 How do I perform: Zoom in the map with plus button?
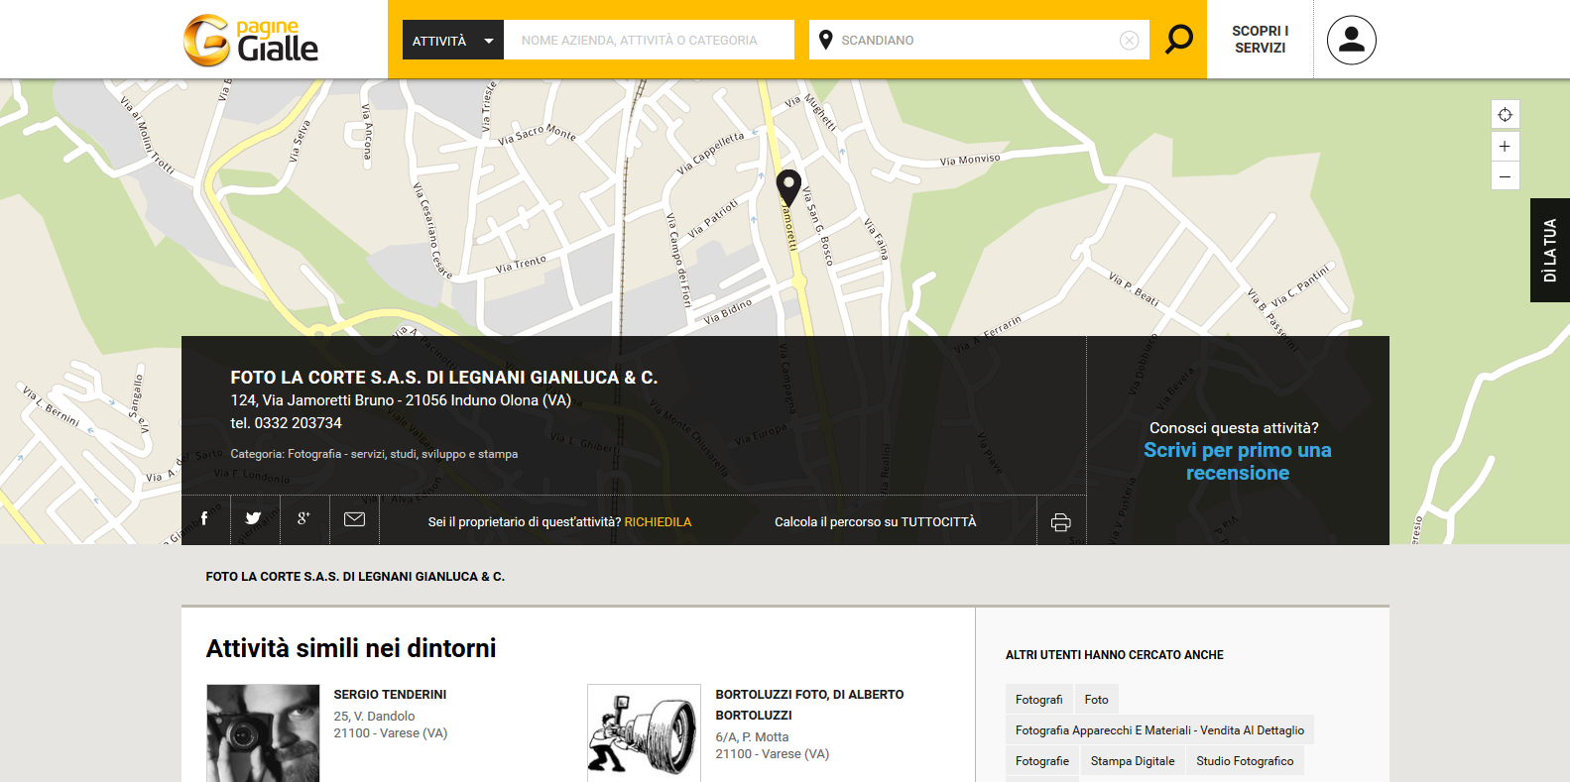(1505, 146)
